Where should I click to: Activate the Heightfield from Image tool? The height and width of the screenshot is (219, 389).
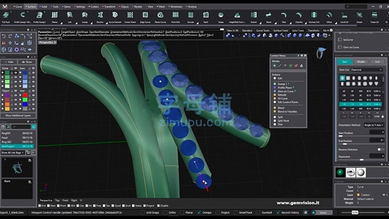coord(237,17)
